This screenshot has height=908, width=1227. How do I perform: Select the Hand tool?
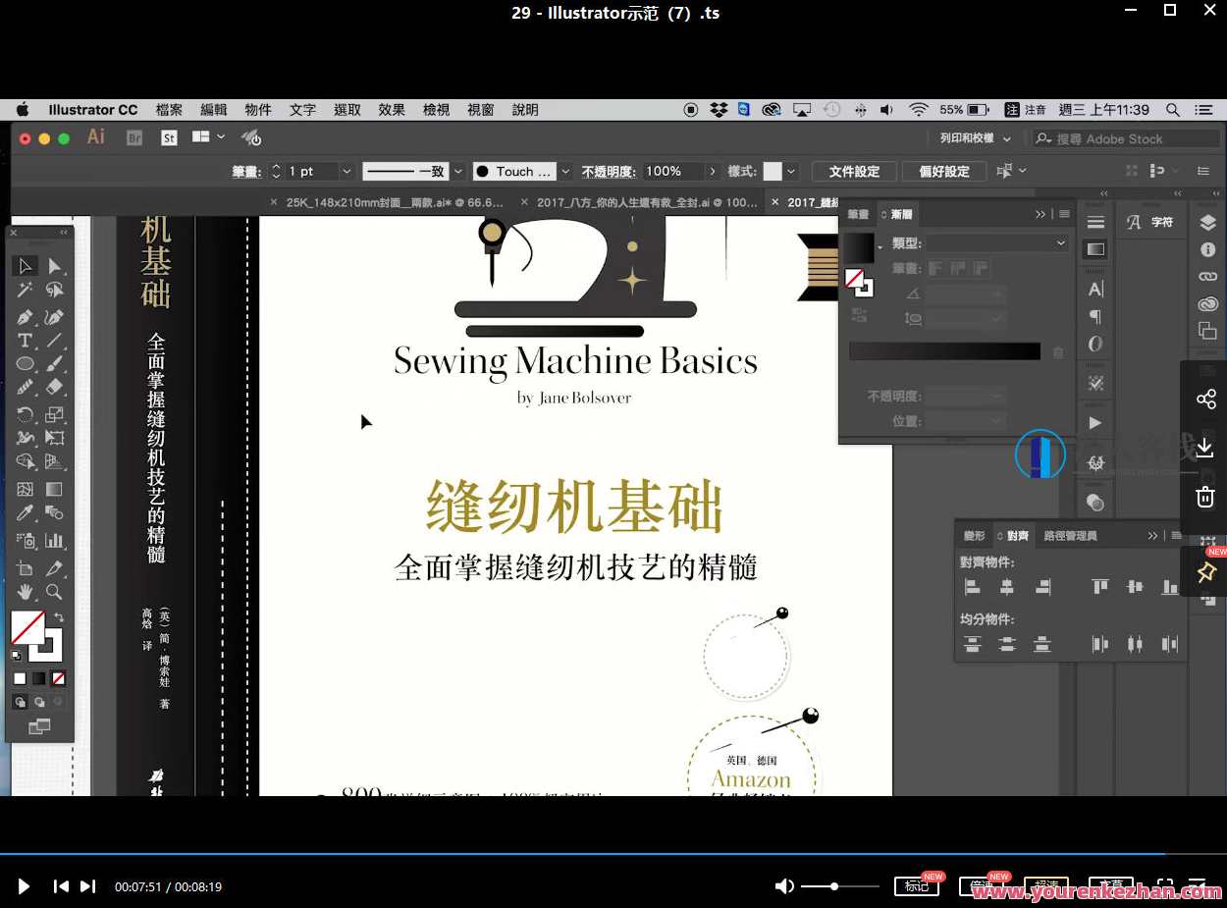click(x=25, y=591)
